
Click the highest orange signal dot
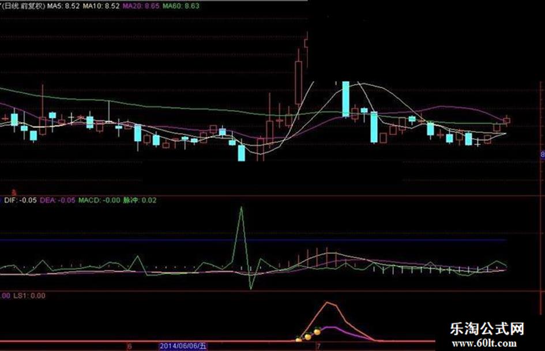[317, 331]
